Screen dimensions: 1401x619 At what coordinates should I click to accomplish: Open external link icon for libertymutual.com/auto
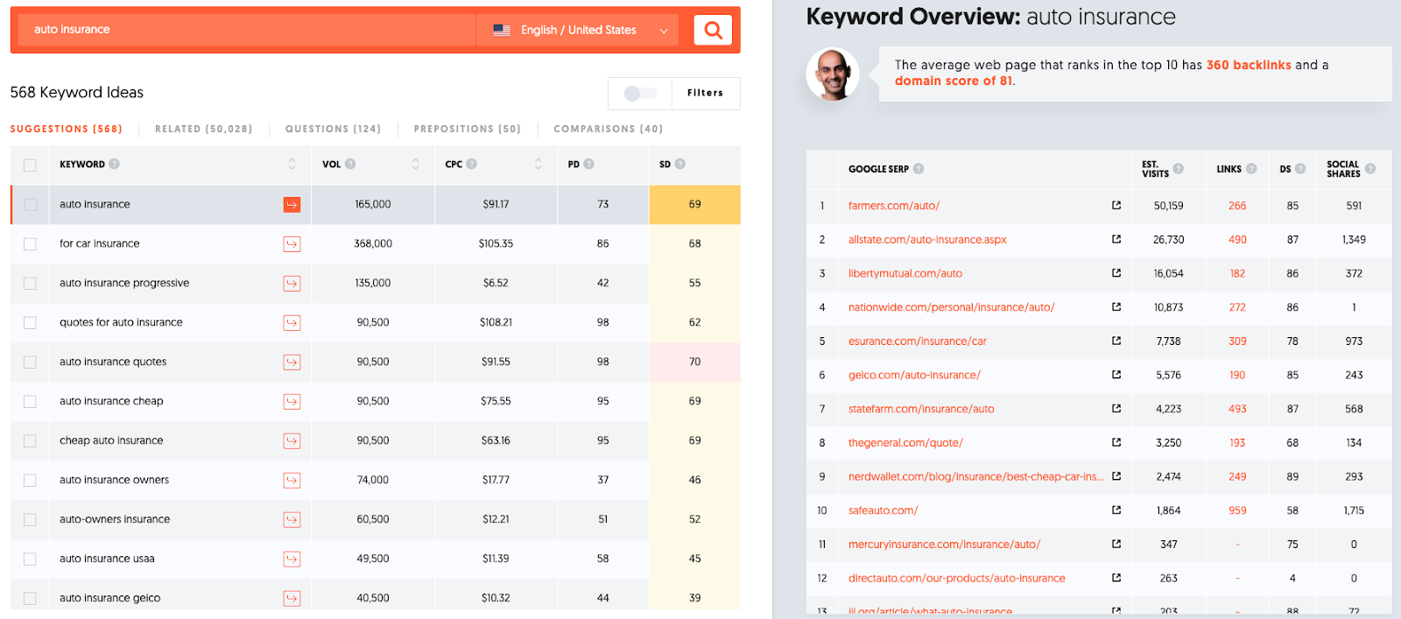[x=1116, y=273]
